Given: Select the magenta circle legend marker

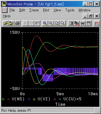Looking at the screenshot, I should coord(55,99).
